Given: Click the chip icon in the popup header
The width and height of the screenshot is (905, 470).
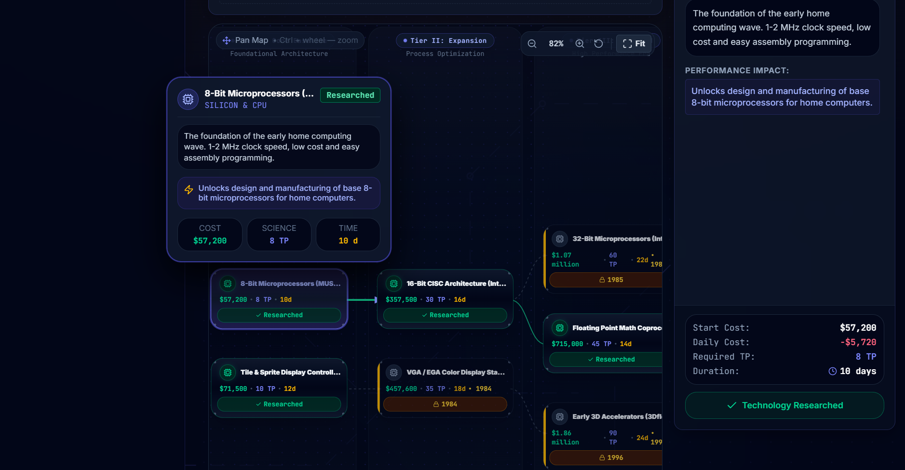Looking at the screenshot, I should point(188,99).
